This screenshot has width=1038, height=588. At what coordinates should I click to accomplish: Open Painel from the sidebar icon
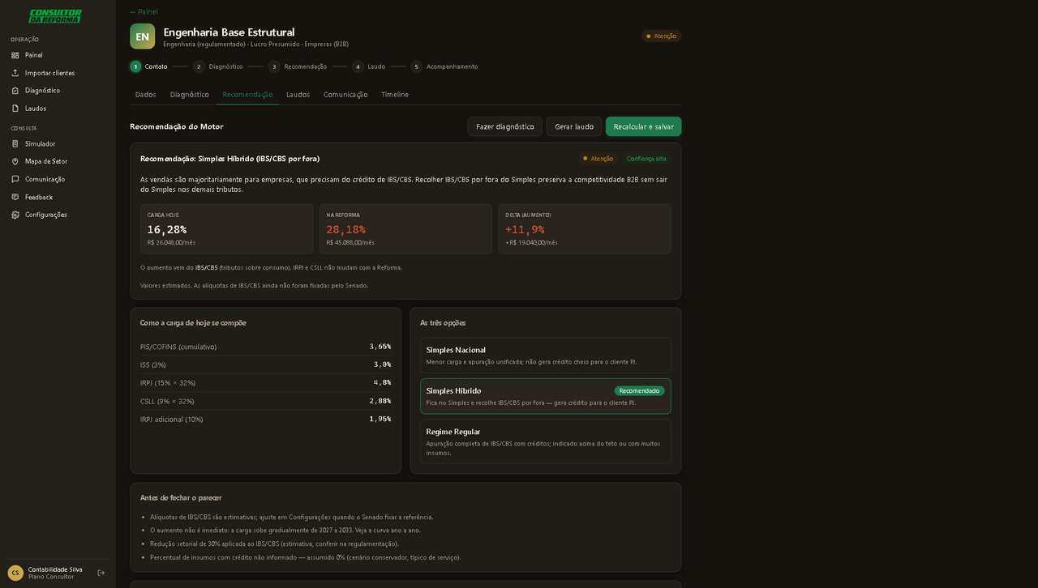[15, 55]
